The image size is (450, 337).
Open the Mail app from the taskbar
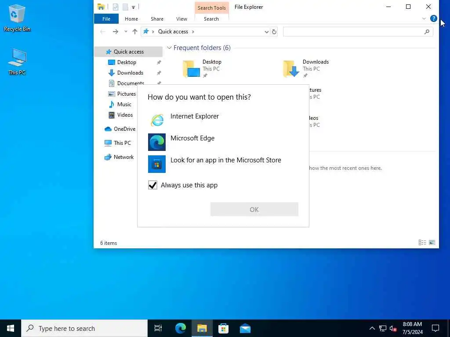[x=245, y=328]
